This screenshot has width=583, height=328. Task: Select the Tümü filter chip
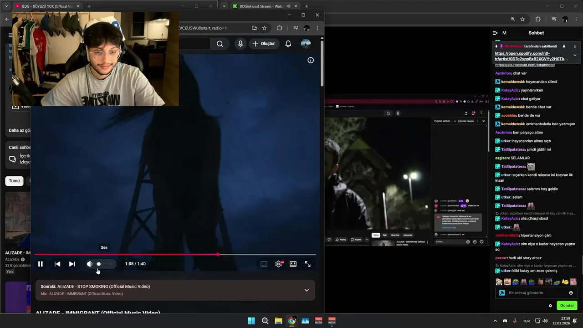coord(14,181)
